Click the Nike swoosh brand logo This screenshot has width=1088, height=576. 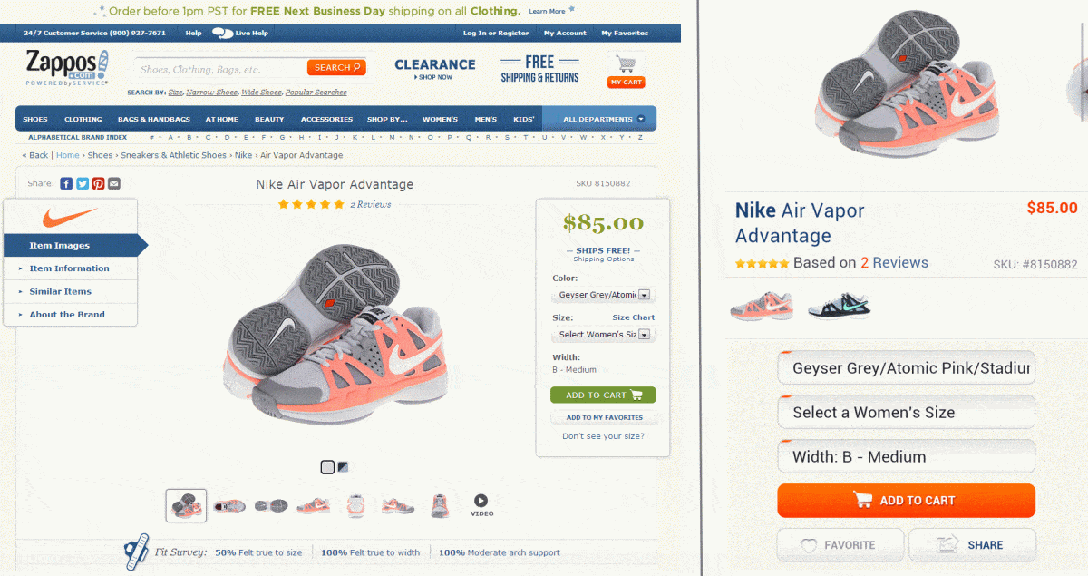(71, 217)
